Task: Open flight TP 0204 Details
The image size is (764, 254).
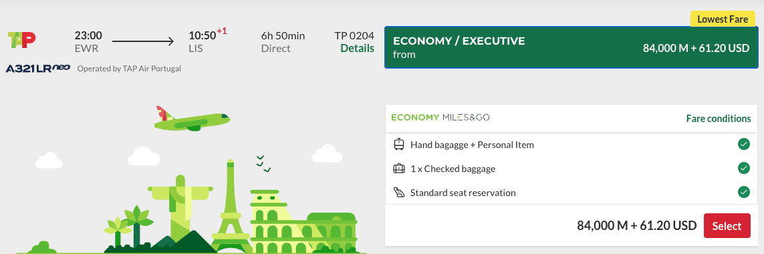Action: coord(357,49)
